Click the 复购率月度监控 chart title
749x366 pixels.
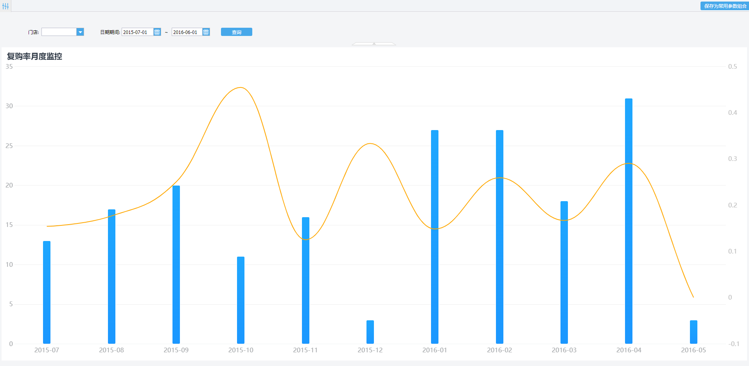[34, 56]
